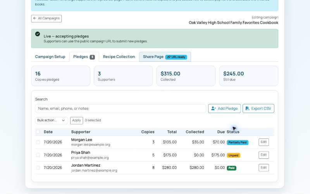Screen dimensions: 310x194
Task: Click the Partially Paid status badge
Action: (x=238, y=142)
